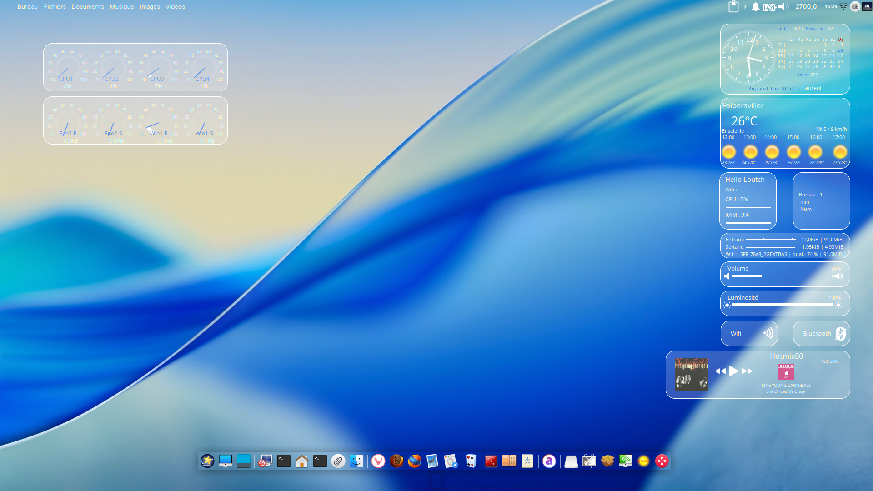Open the Documents menu

88,6
